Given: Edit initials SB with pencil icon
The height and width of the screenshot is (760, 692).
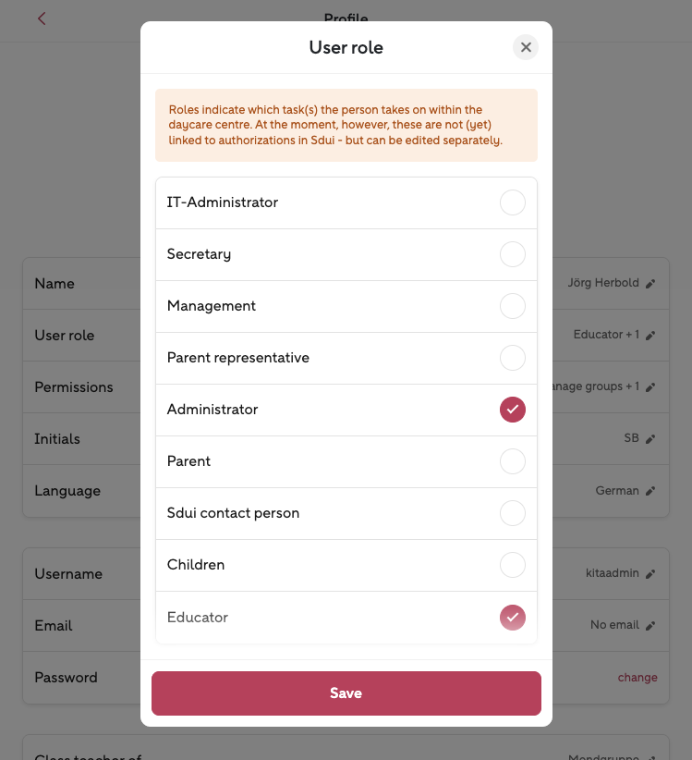Looking at the screenshot, I should [650, 439].
